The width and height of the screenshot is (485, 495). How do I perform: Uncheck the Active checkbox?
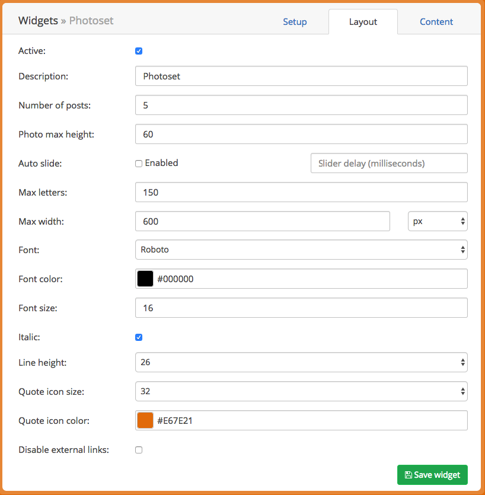[x=139, y=51]
